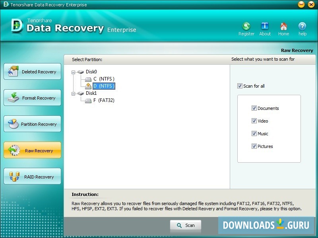
Task: Select the Disk0 label in tree
Action: point(91,72)
